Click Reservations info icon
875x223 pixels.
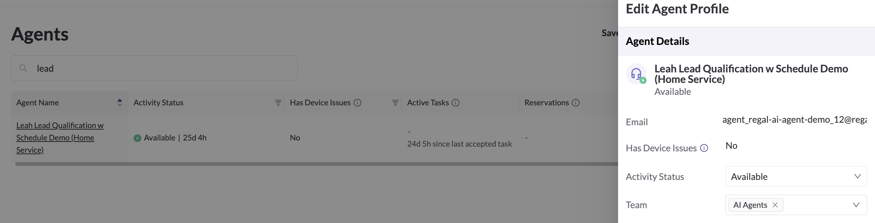tap(575, 103)
